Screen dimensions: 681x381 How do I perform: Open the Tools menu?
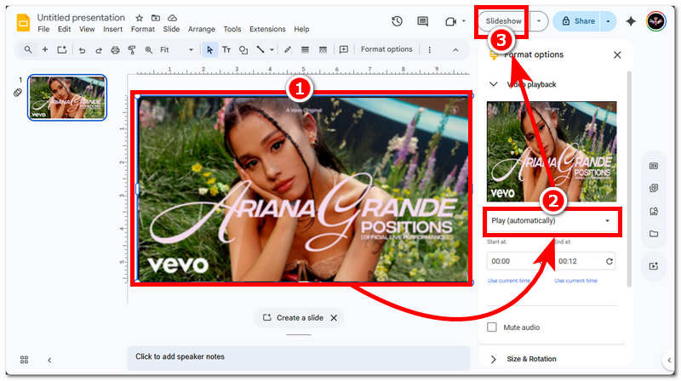coord(232,29)
